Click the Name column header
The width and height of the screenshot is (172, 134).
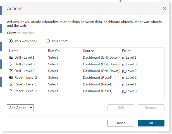point(14,51)
